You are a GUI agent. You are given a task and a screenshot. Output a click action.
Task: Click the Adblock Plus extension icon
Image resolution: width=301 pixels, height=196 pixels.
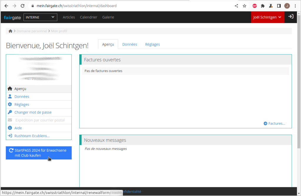tap(255, 6)
